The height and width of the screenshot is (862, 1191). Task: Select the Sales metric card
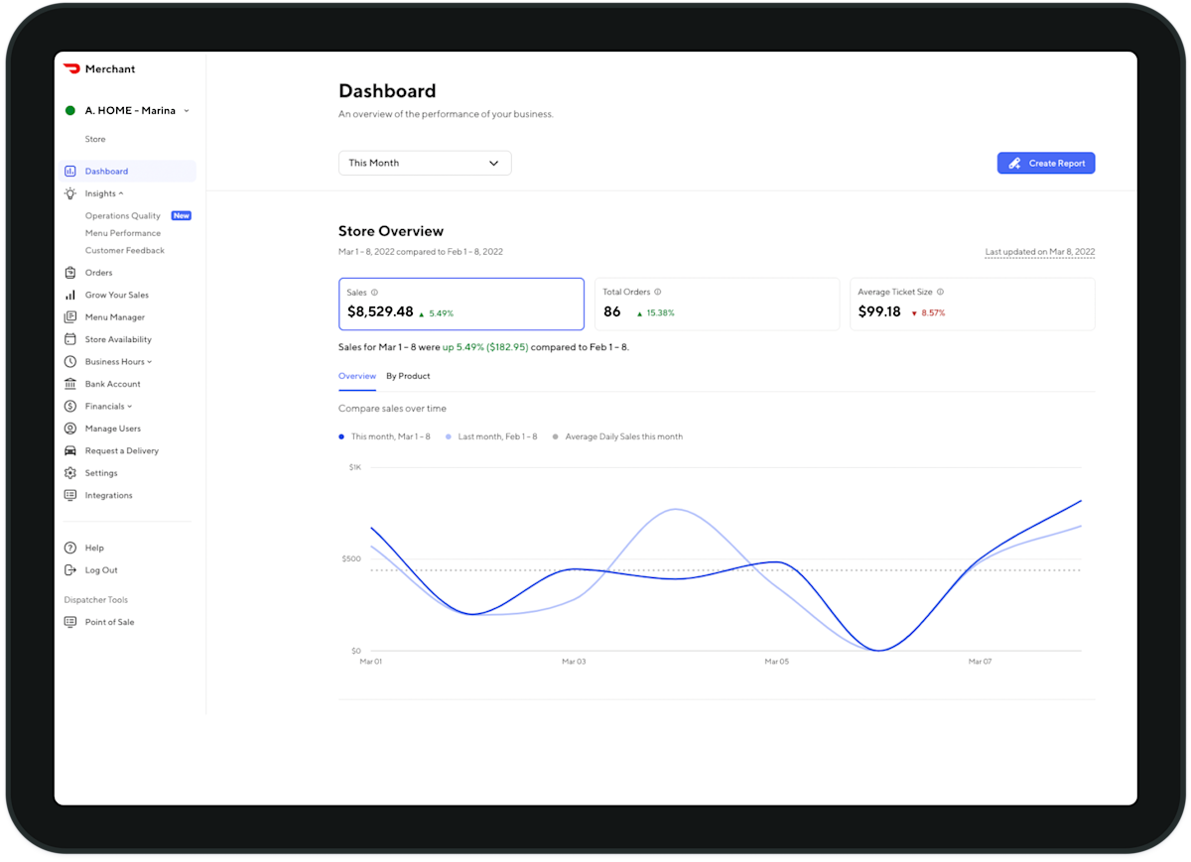pos(462,304)
